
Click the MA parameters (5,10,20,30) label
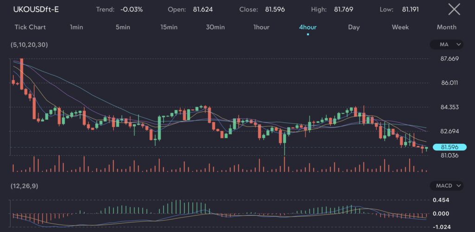[x=29, y=45]
